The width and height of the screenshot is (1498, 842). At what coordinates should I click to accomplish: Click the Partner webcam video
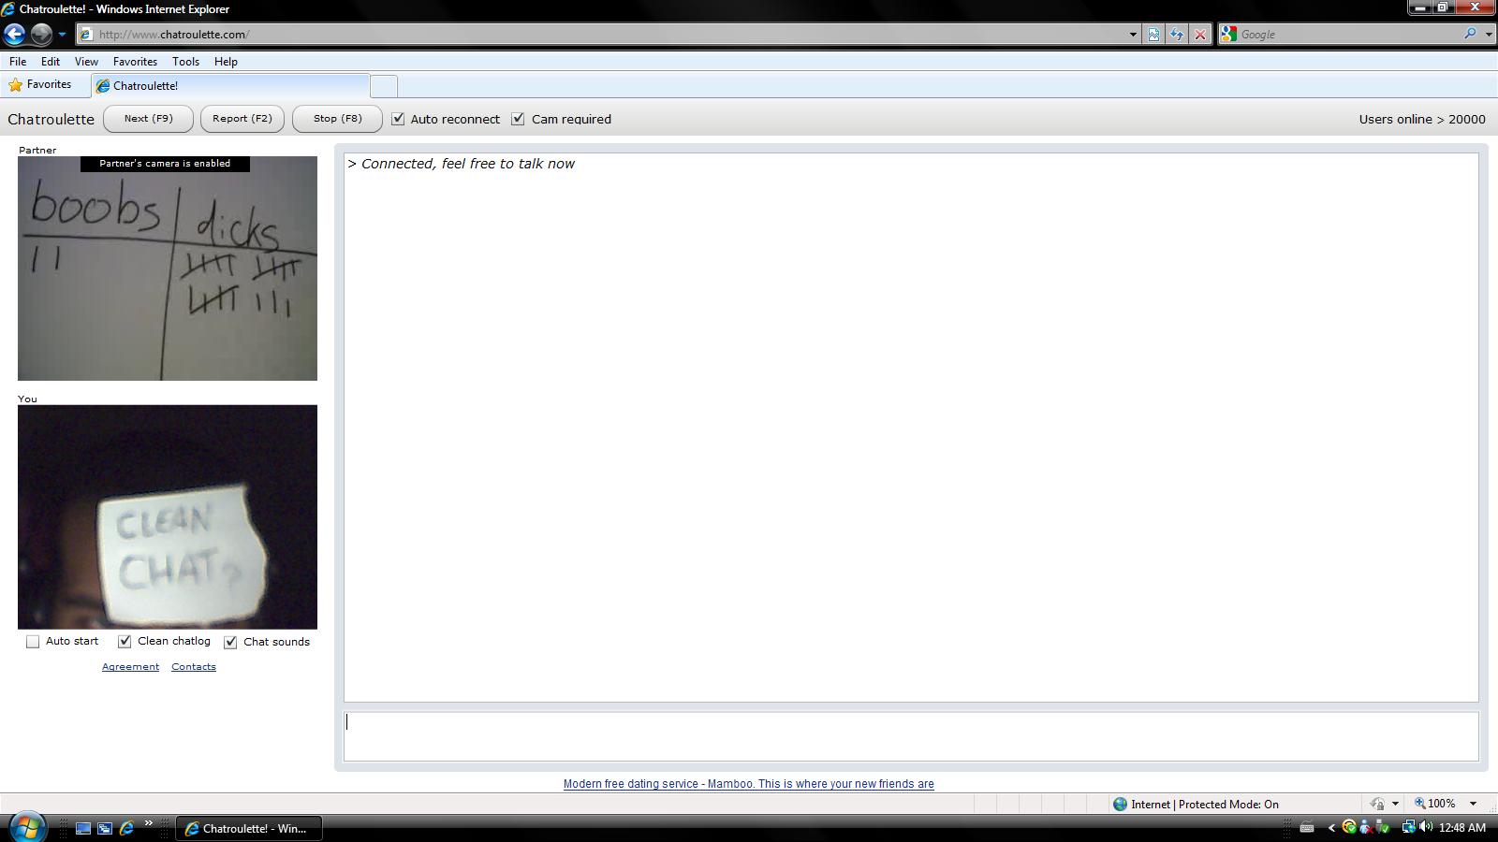(168, 269)
